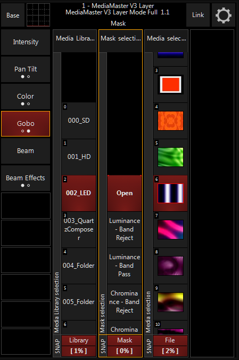Viewport: 239px width, 360px height.
Task: Select Luminance - Band Pass mask
Action: click(125, 266)
